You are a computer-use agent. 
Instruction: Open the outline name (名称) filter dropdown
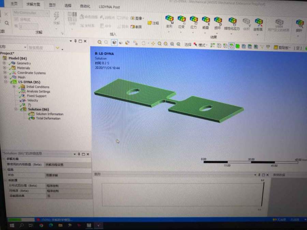pyautogui.click(x=25, y=47)
